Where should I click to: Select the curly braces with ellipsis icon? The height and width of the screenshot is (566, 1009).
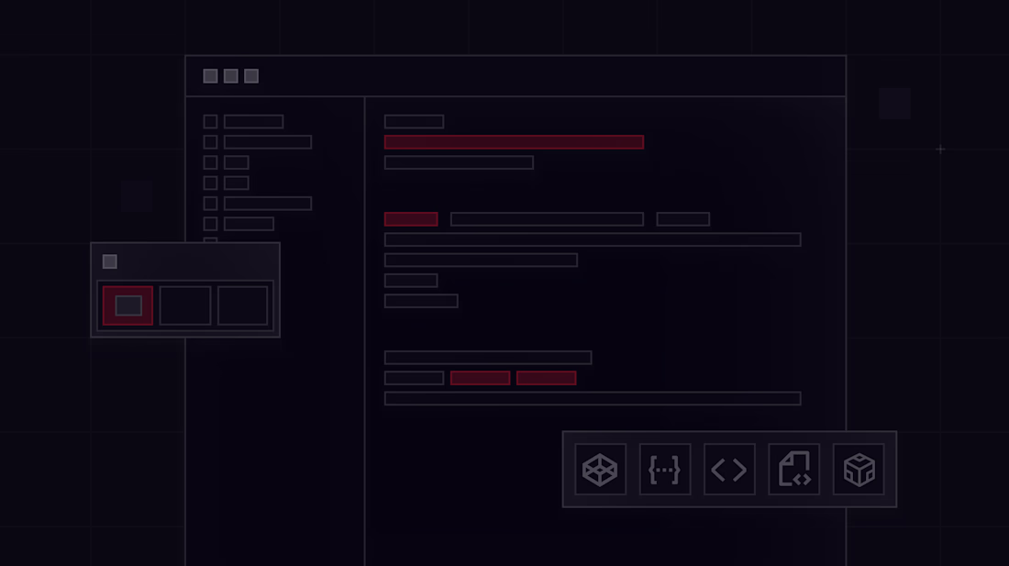[665, 470]
